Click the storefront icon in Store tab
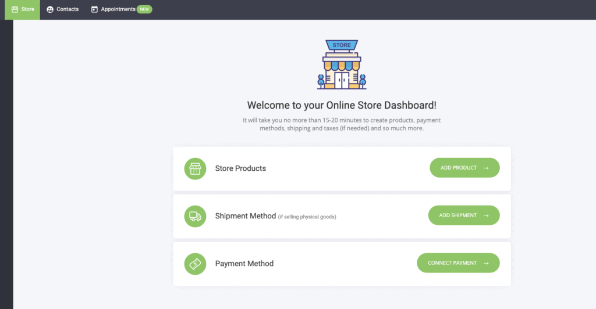Image resolution: width=596 pixels, height=309 pixels. (15, 9)
